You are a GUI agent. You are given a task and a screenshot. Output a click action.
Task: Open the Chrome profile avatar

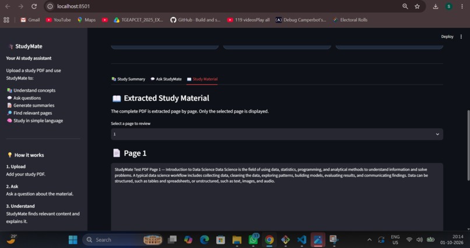(449, 6)
